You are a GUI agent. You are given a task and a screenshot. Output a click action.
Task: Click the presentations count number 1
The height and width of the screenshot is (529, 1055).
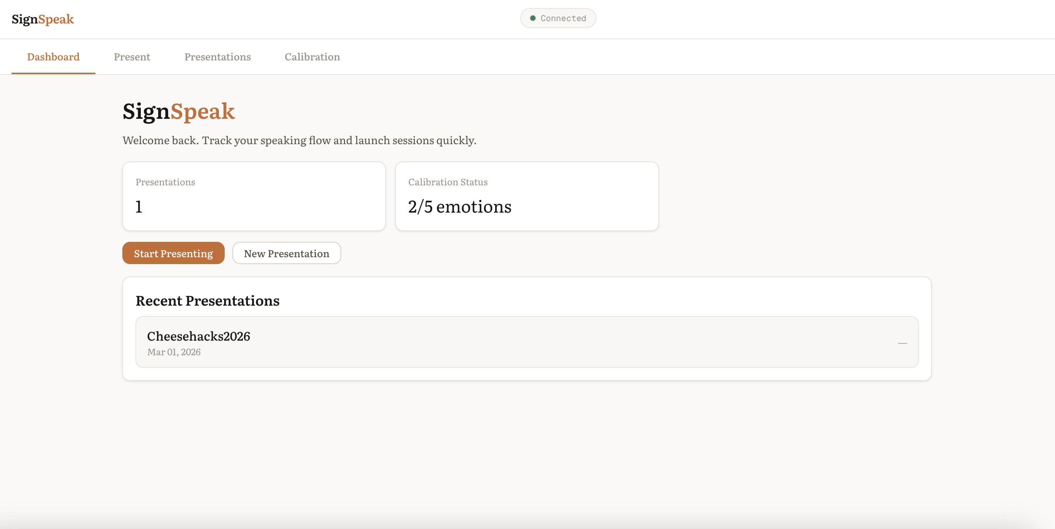[x=139, y=206]
